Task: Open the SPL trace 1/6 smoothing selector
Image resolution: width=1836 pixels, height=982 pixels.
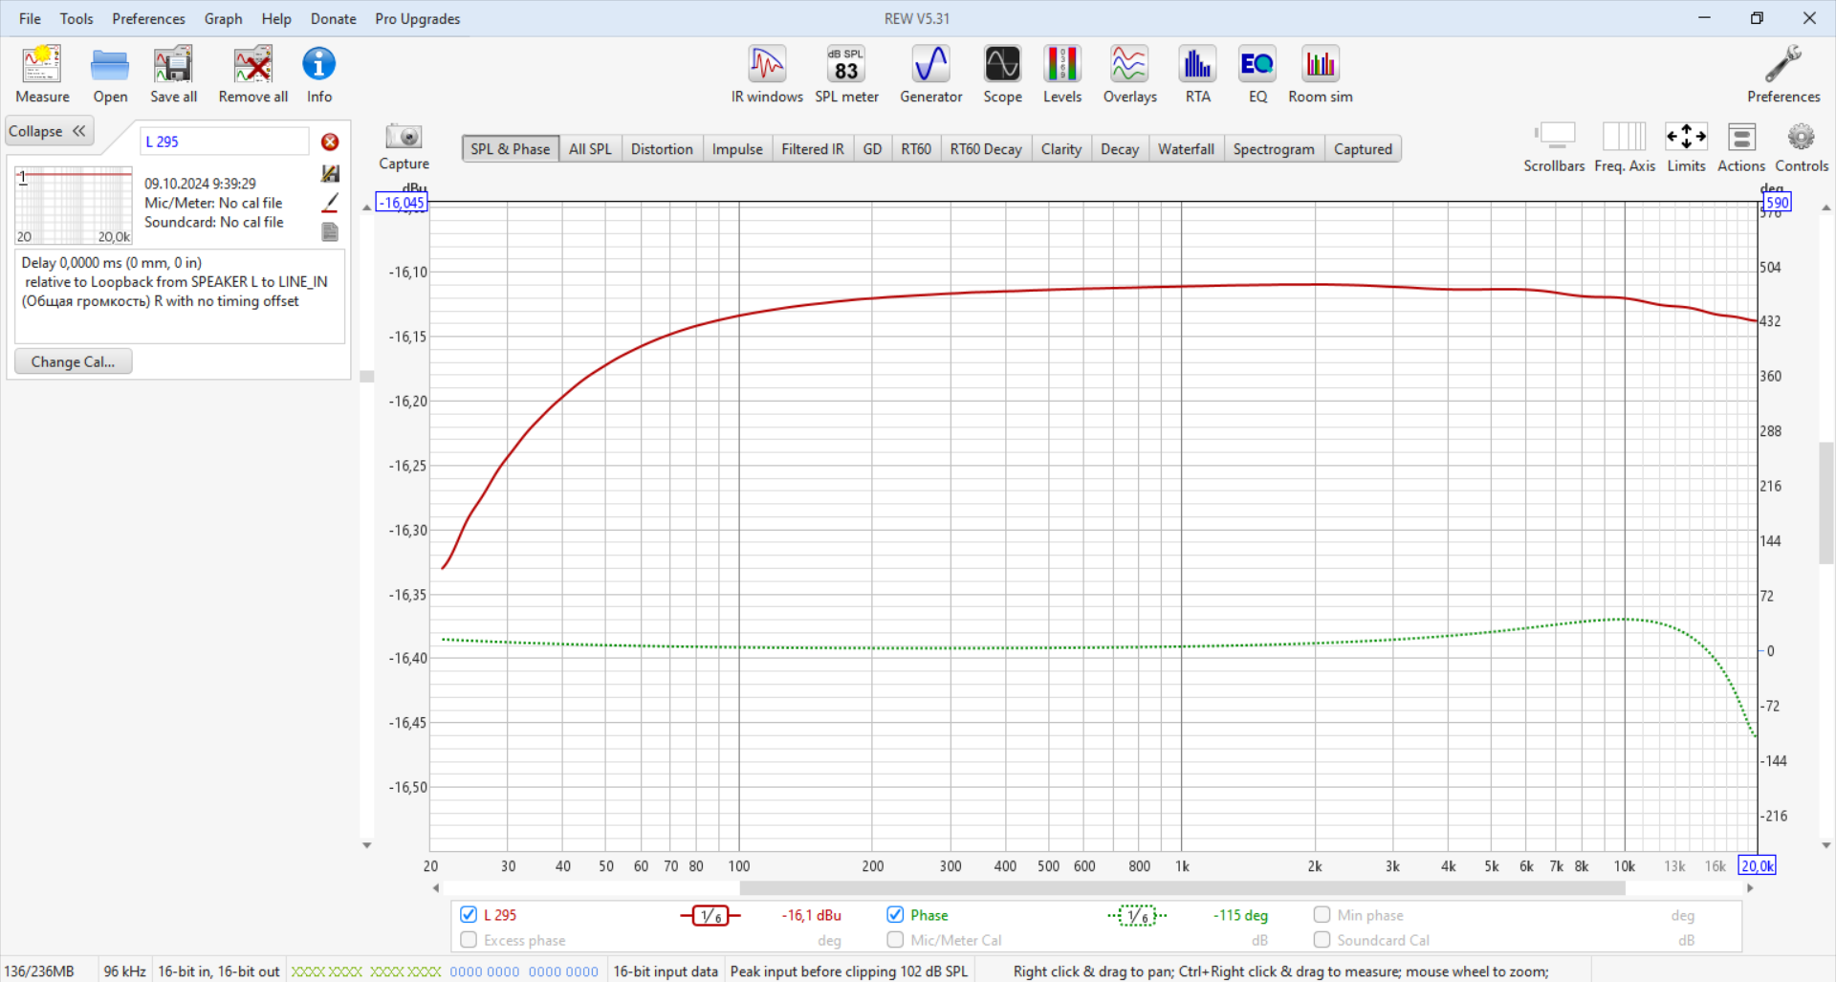Action: (x=710, y=915)
